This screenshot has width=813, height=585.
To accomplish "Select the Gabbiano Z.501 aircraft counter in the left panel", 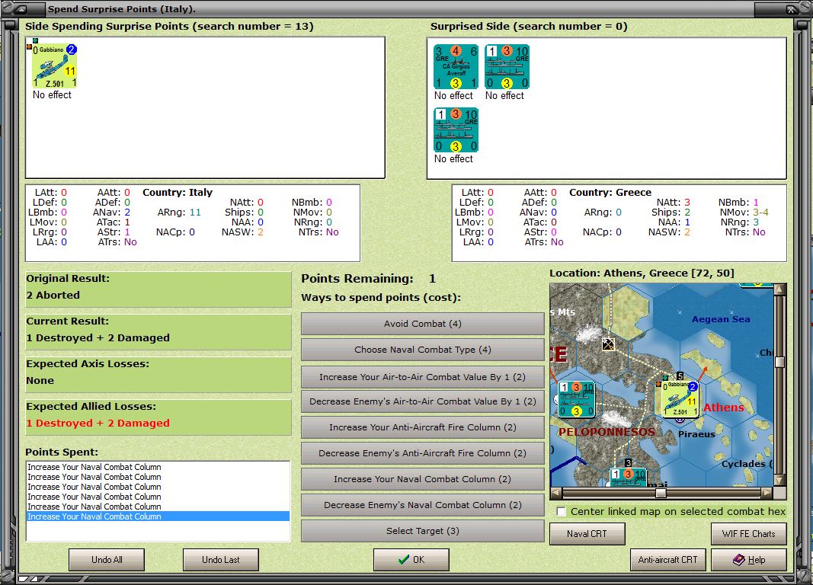I will [x=55, y=66].
